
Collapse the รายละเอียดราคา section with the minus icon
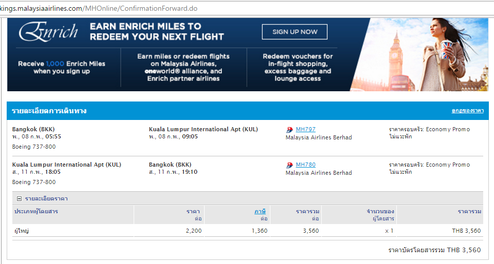(x=19, y=199)
